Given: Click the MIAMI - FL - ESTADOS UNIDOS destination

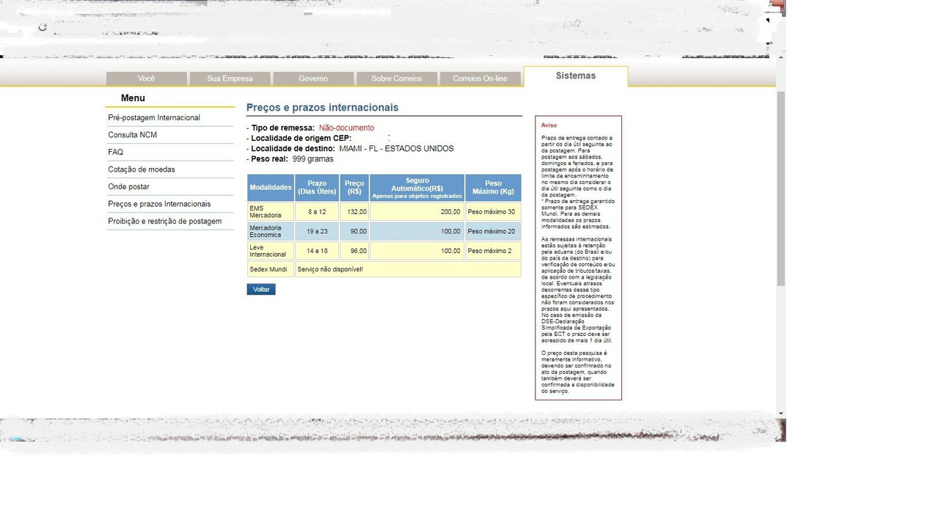Looking at the screenshot, I should tap(396, 148).
